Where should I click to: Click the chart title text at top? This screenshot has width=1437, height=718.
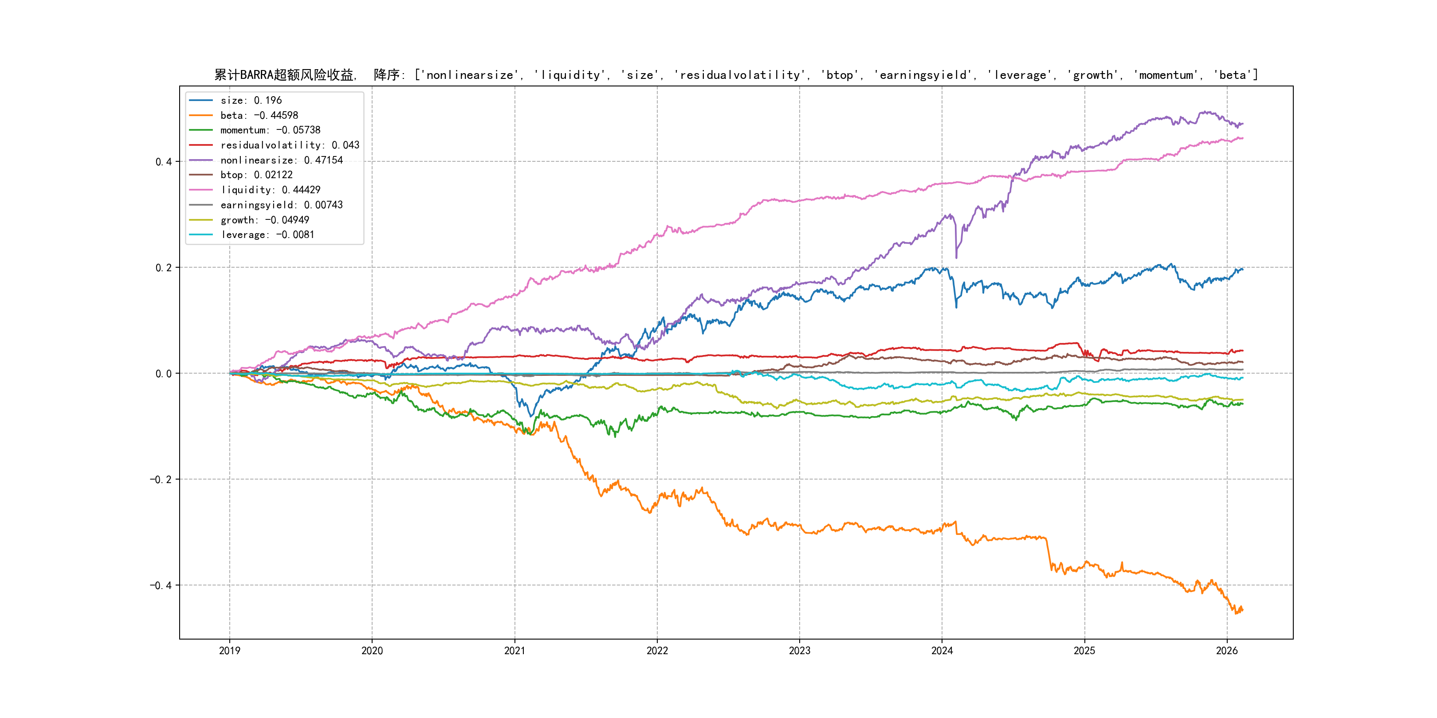(x=736, y=75)
